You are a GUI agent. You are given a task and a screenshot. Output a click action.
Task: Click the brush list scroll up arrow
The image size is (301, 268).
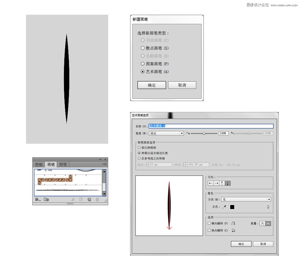point(104,171)
